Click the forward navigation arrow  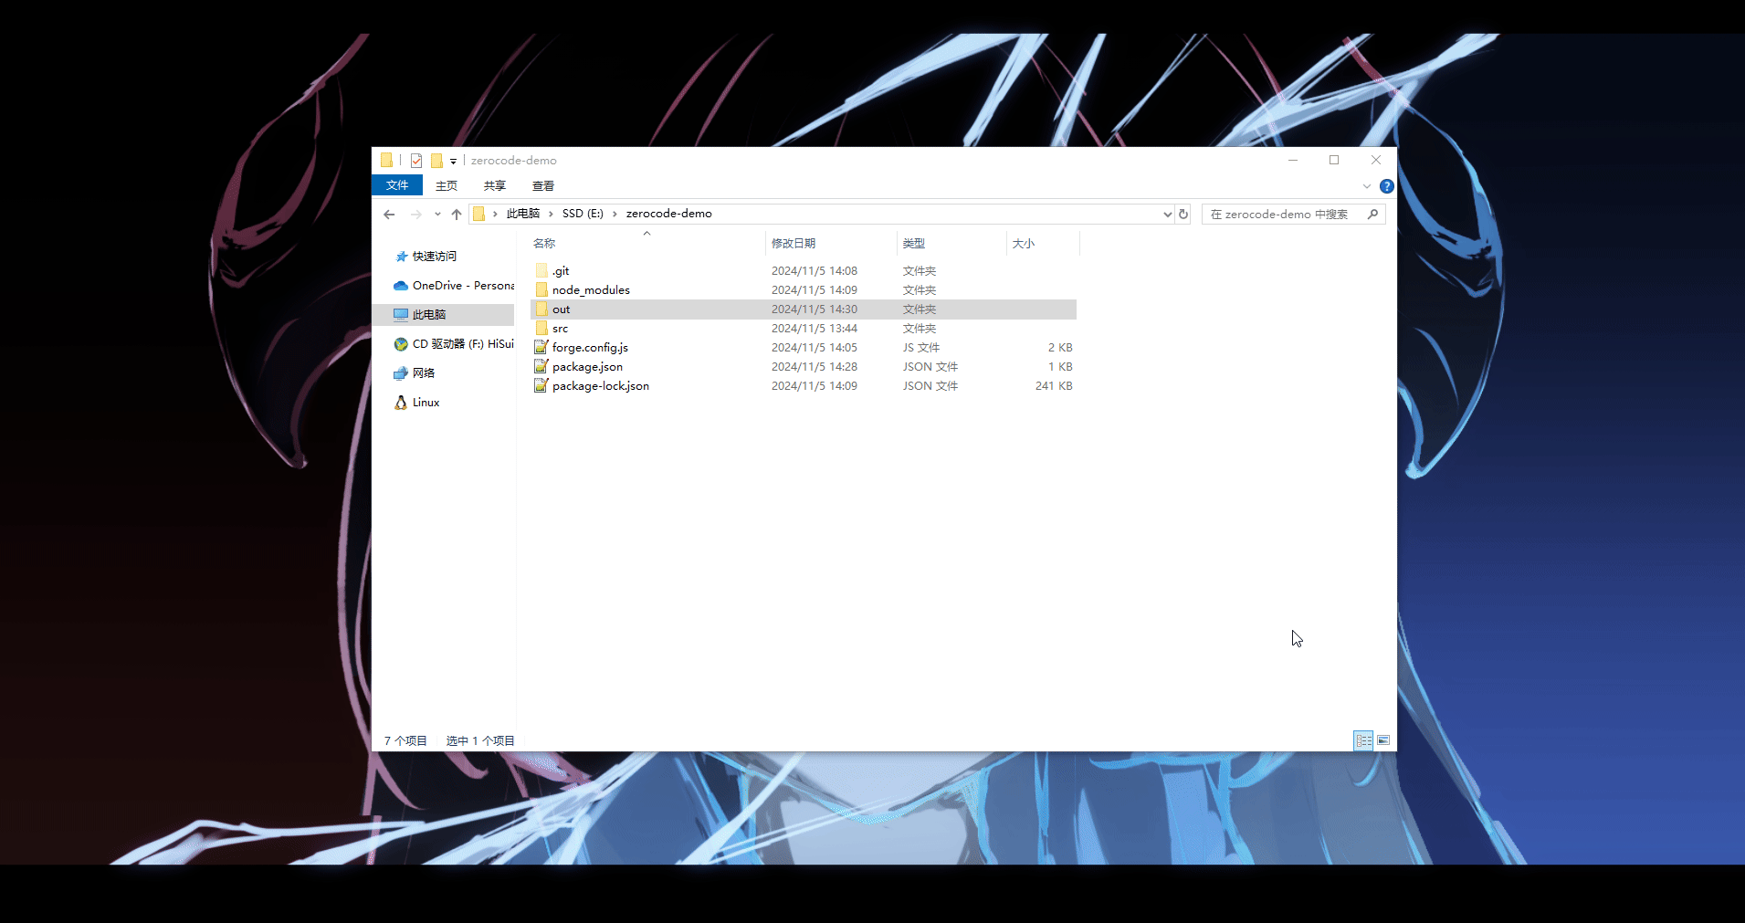(415, 215)
